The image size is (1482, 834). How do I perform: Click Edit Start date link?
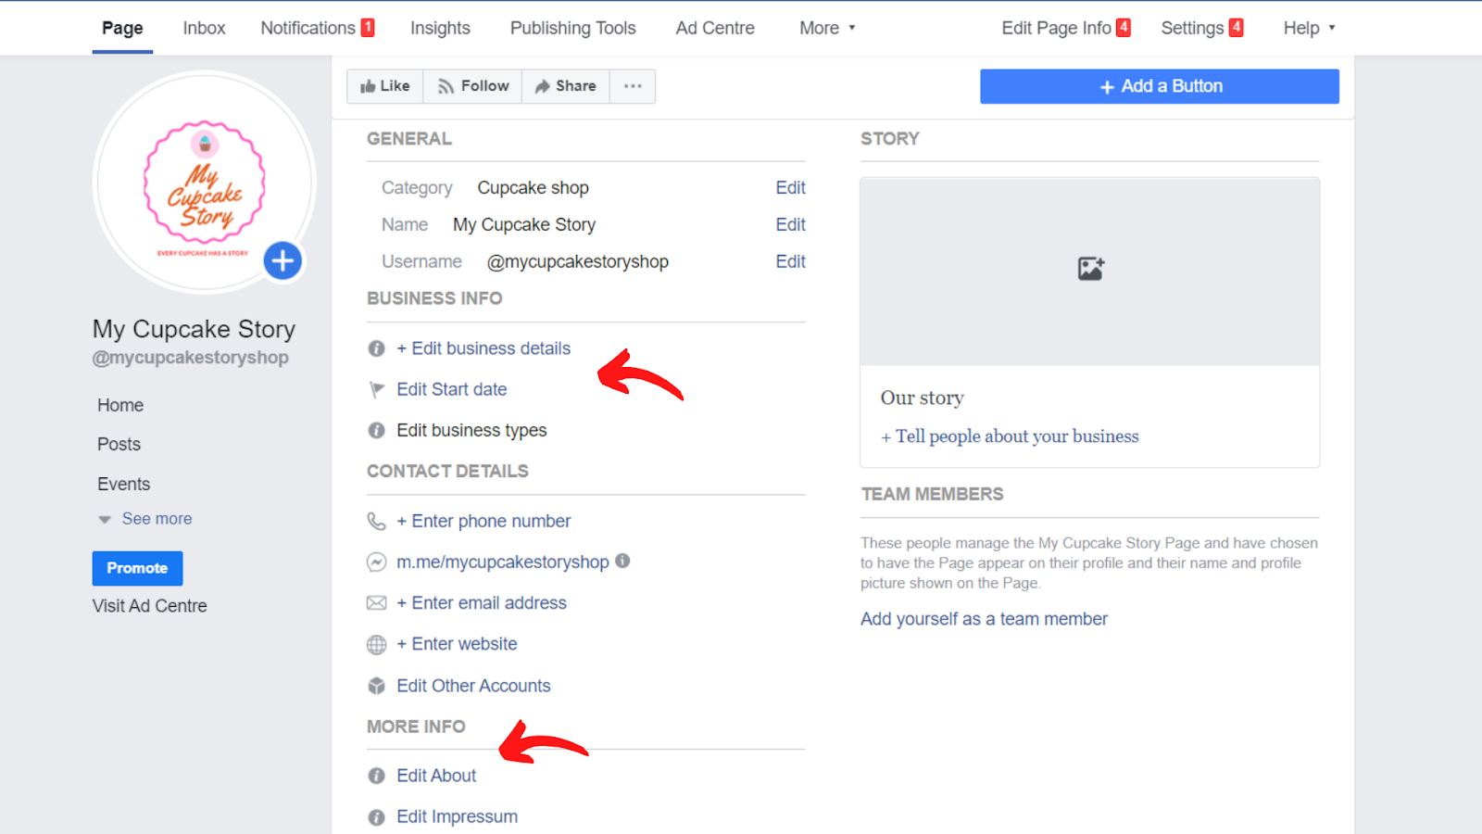point(452,390)
